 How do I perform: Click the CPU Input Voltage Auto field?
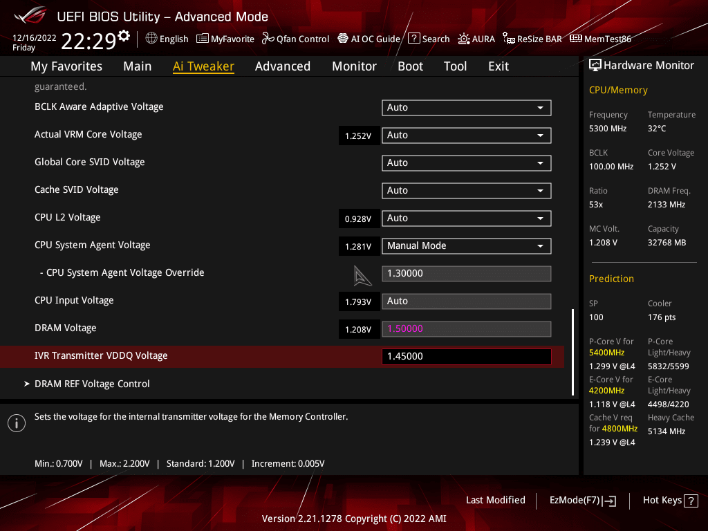[467, 301]
